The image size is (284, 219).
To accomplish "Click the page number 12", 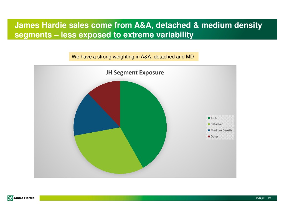I will pos(269,198).
